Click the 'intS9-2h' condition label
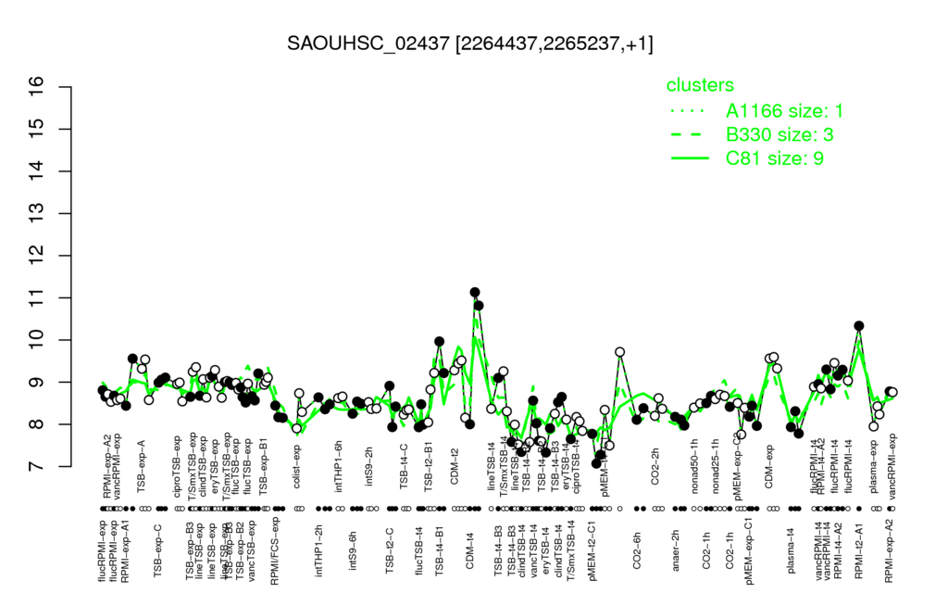Viewport: 948px width, 593px height. point(368,466)
